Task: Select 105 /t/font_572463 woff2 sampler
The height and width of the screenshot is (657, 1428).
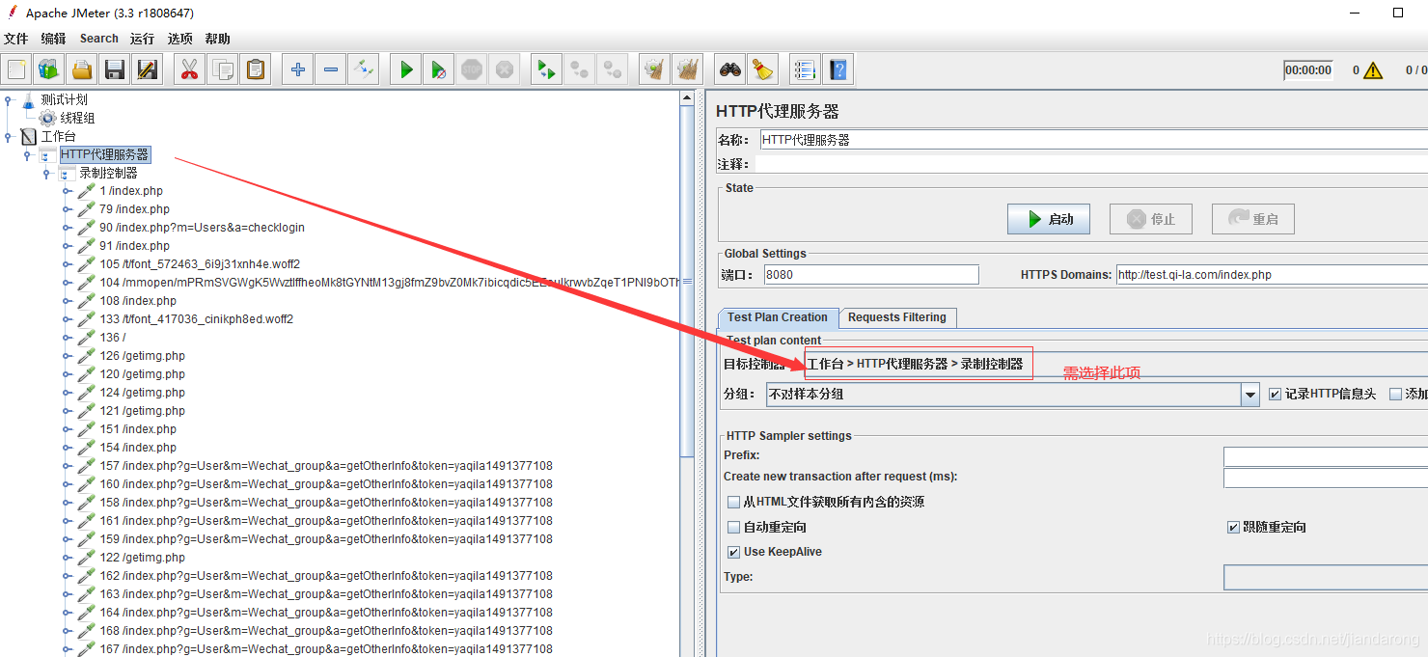Action: tap(200, 264)
